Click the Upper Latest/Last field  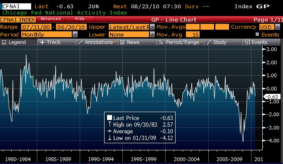[129, 27]
